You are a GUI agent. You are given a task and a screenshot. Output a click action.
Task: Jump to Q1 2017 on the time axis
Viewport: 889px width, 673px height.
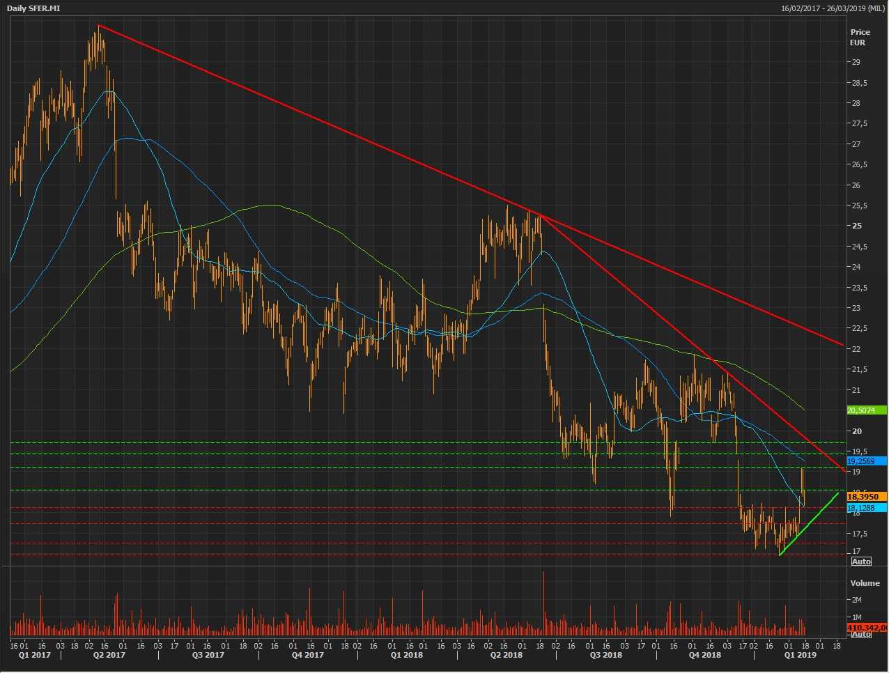pyautogui.click(x=33, y=655)
